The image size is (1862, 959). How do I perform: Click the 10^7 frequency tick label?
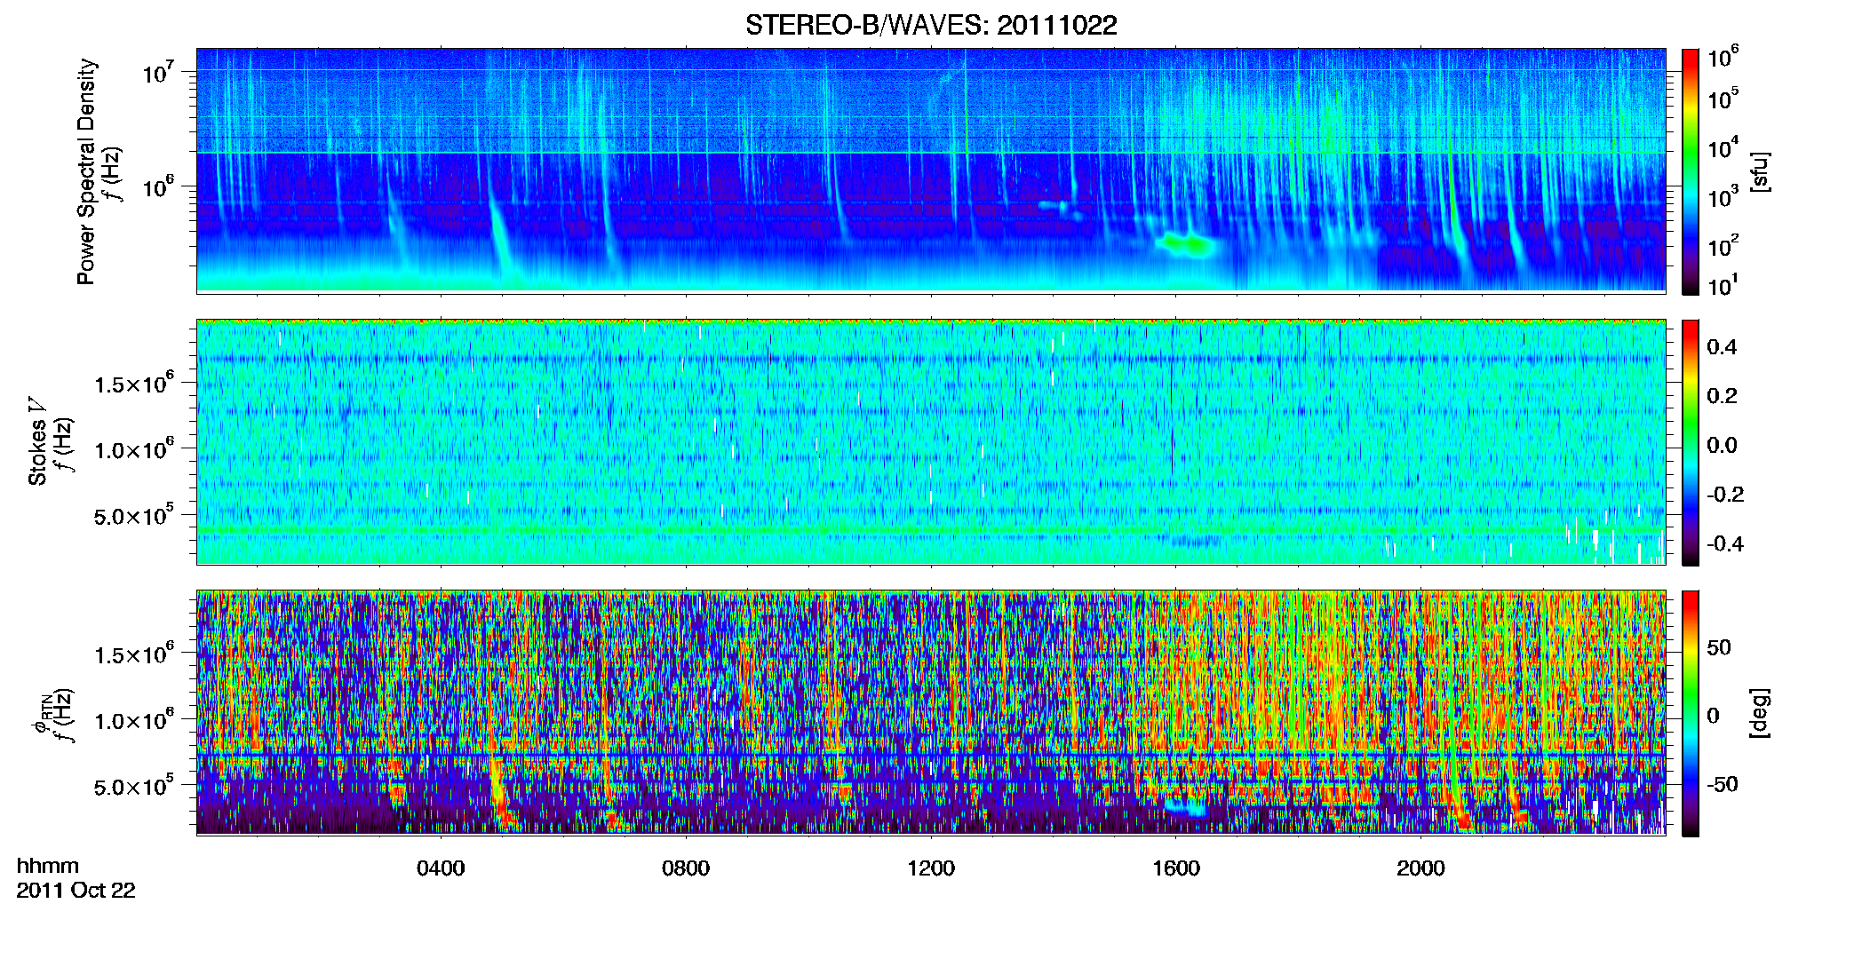pos(159,71)
